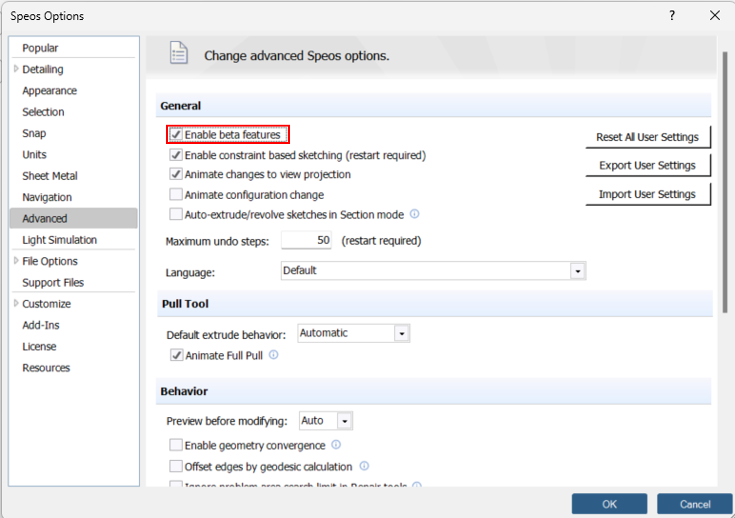Expand the Detailing tree node

tap(16, 69)
